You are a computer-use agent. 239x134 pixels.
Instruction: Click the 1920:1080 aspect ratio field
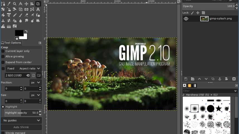(x=15, y=75)
